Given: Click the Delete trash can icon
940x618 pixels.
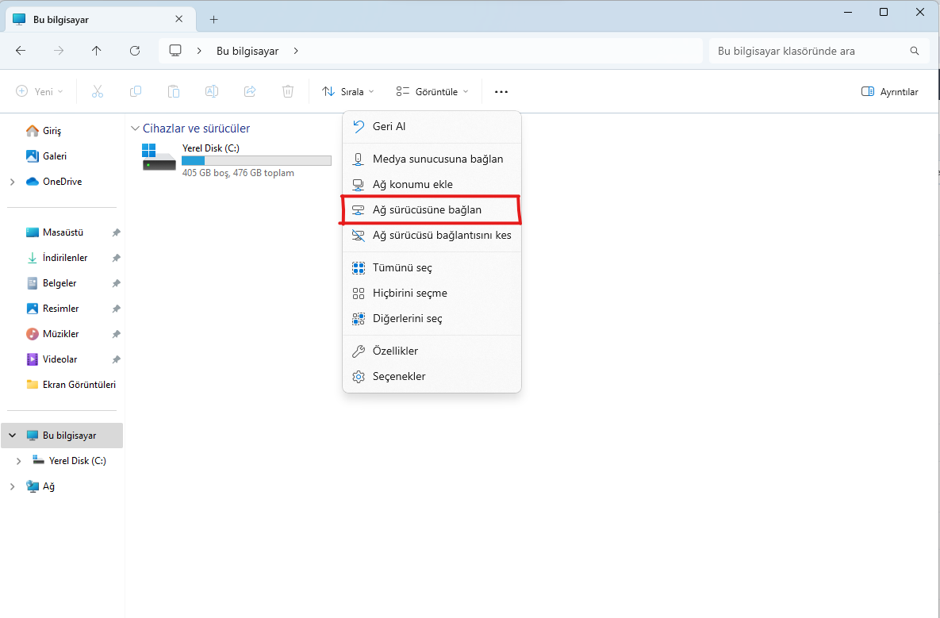Looking at the screenshot, I should coord(288,92).
